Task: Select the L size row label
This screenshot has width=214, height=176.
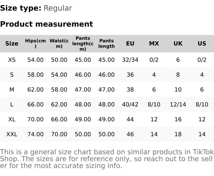Action: pyautogui.click(x=12, y=104)
